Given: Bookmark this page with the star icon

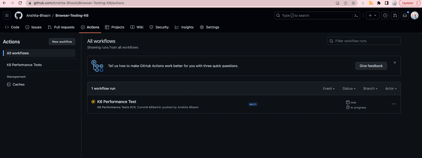Looking at the screenshot, I should coord(353,3).
